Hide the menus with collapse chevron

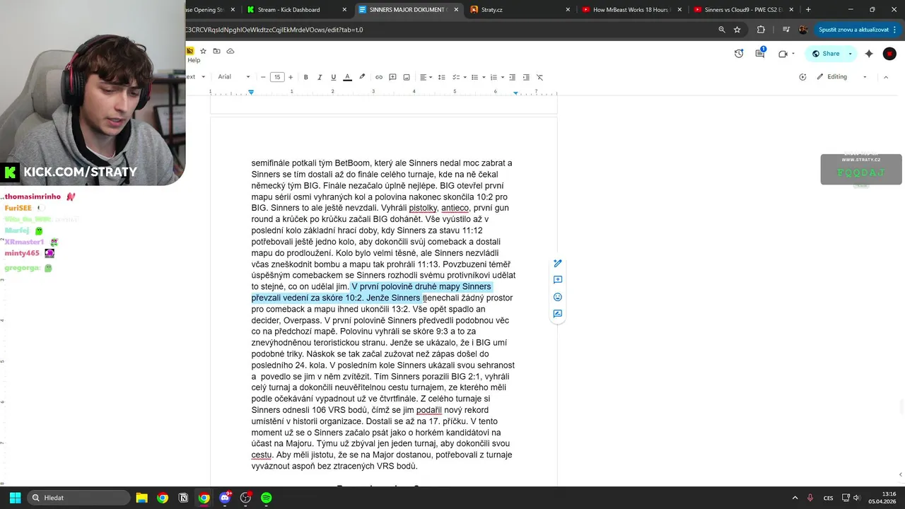pos(886,77)
